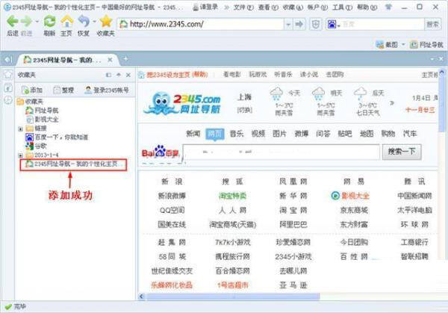Image resolution: width=448 pixels, height=313 pixels.
Task: Expand the 2013-1-4 folder
Action: pyautogui.click(x=20, y=155)
